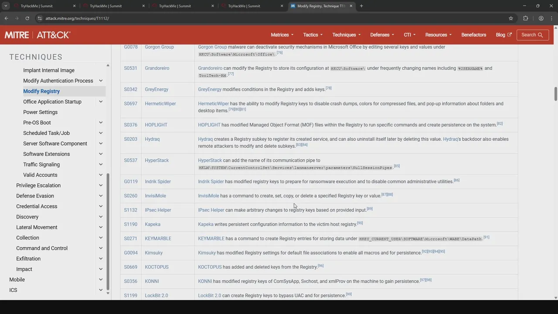Open the Tactics dropdown menu
Image resolution: width=558 pixels, height=314 pixels.
tap(313, 35)
